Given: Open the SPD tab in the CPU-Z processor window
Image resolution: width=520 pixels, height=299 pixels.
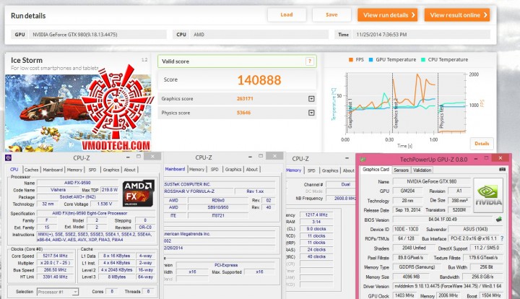Looking at the screenshot, I should 92,170.
